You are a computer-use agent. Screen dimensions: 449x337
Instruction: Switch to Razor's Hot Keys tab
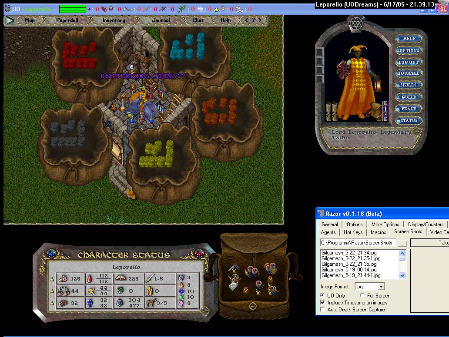tap(353, 232)
